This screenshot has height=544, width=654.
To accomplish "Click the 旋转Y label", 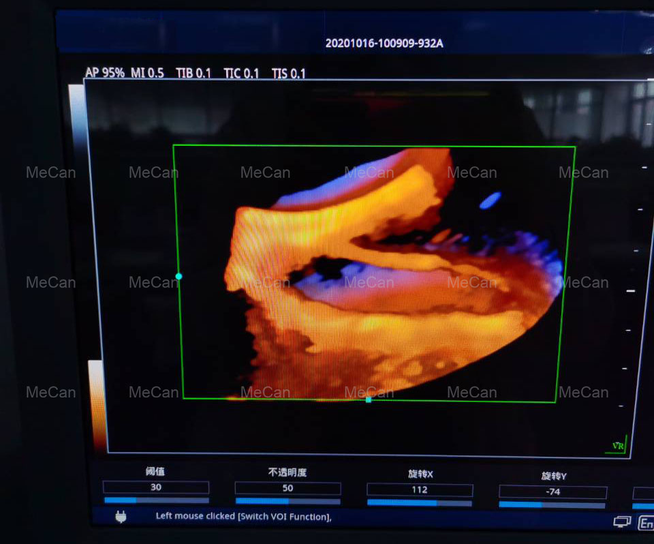I will (554, 476).
